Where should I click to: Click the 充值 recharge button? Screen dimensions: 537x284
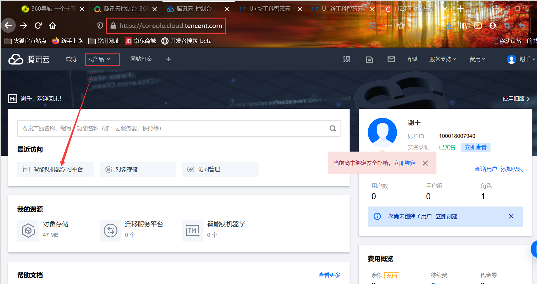click(x=392, y=275)
